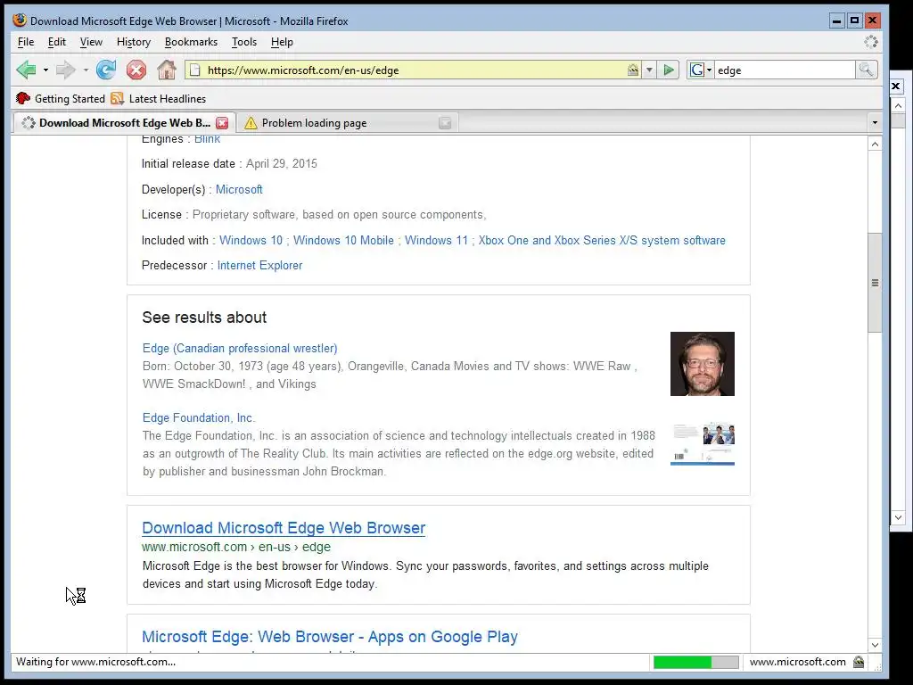The image size is (913, 685).
Task: Open the Edit menu
Action: (x=56, y=42)
